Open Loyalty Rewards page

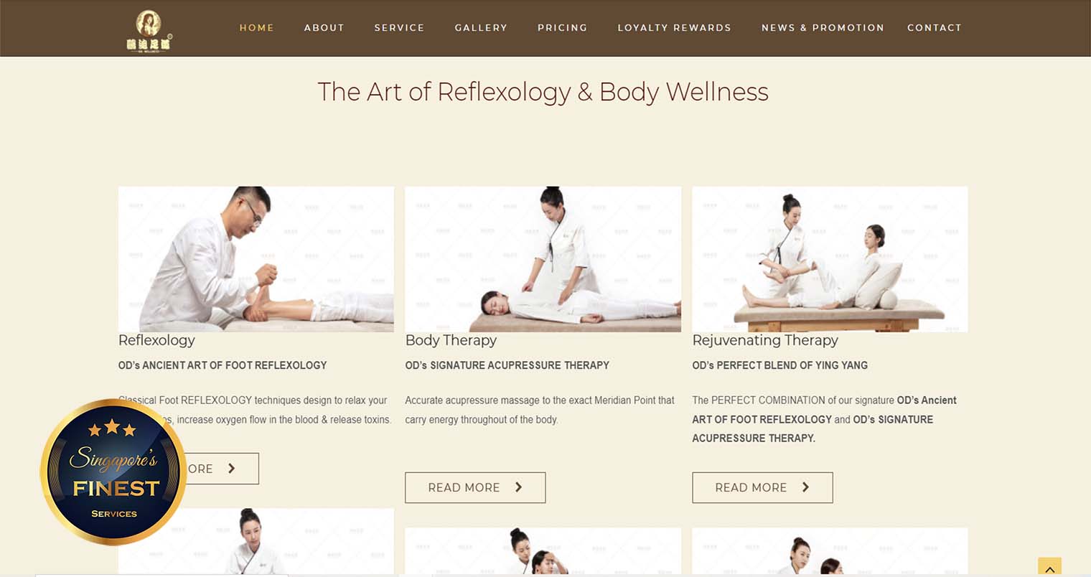tap(675, 28)
